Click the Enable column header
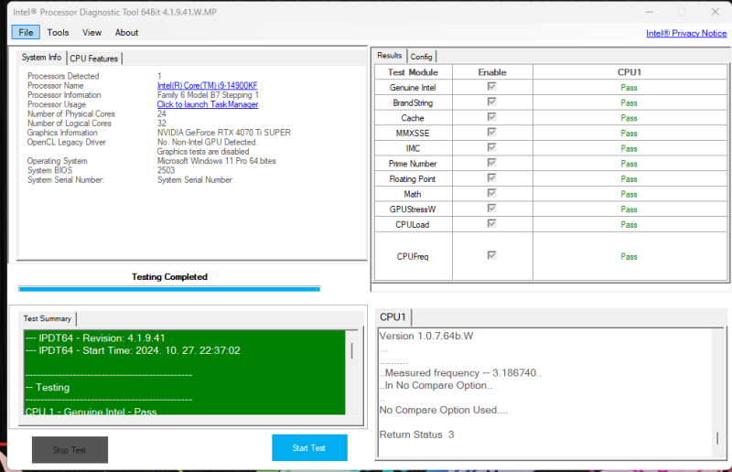This screenshot has height=472, width=732. click(x=492, y=72)
